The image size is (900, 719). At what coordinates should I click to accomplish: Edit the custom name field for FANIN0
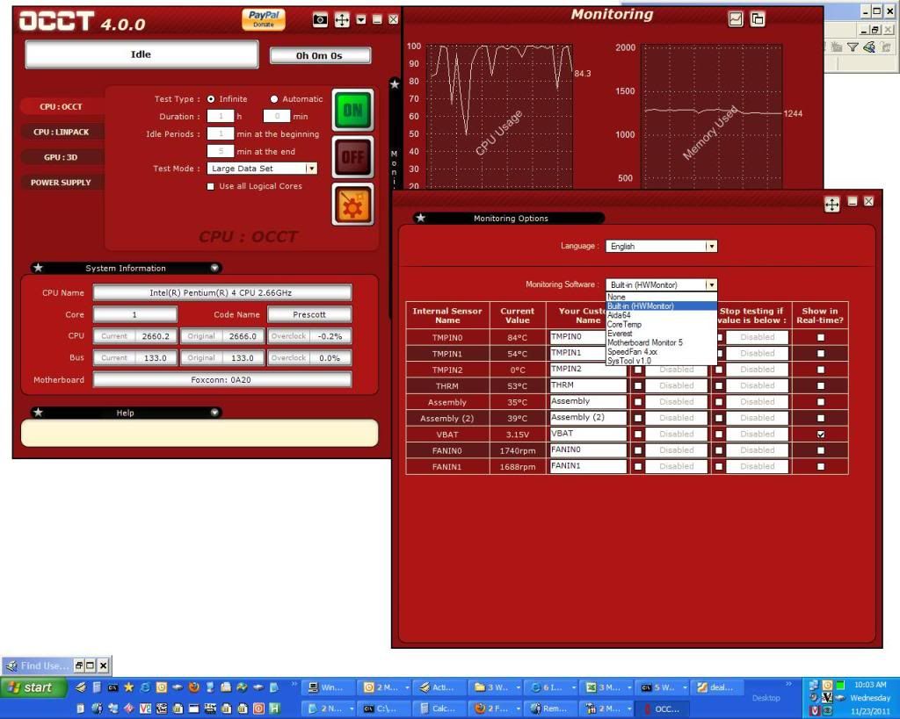click(588, 450)
